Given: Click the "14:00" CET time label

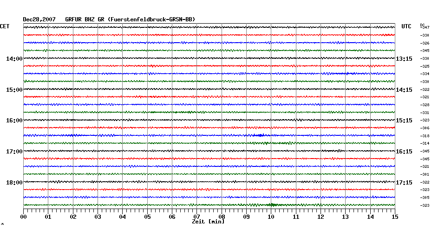Looking at the screenshot, I should [14, 59].
